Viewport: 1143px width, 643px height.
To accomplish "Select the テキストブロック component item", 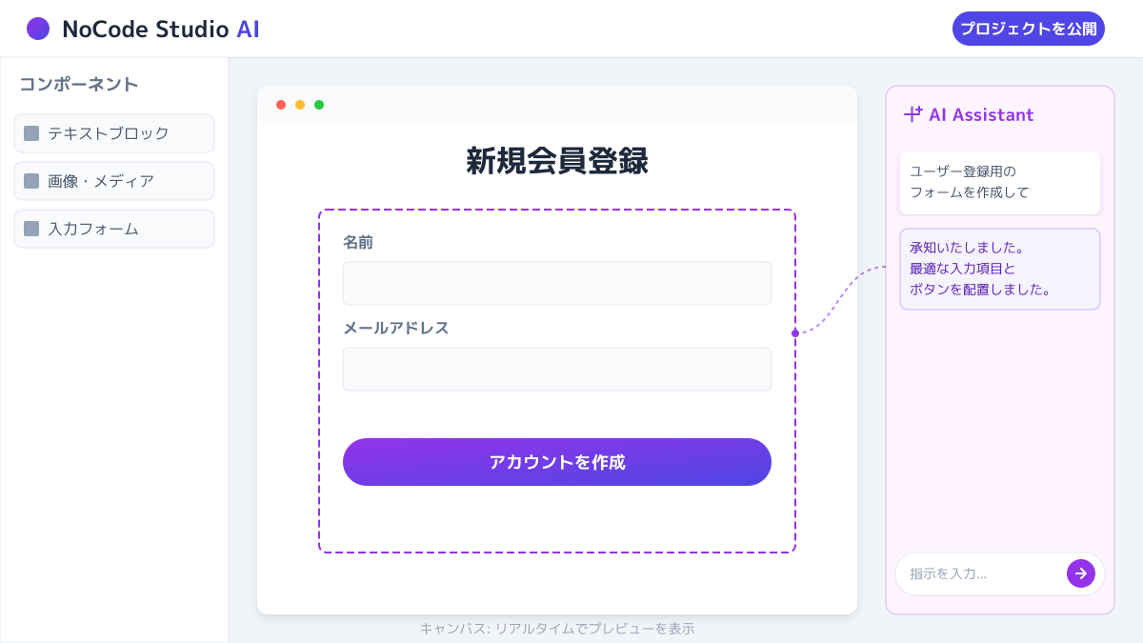I will (x=114, y=133).
